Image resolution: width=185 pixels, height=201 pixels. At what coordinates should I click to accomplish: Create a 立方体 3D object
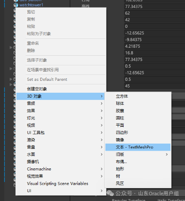pyautogui.click(x=122, y=96)
